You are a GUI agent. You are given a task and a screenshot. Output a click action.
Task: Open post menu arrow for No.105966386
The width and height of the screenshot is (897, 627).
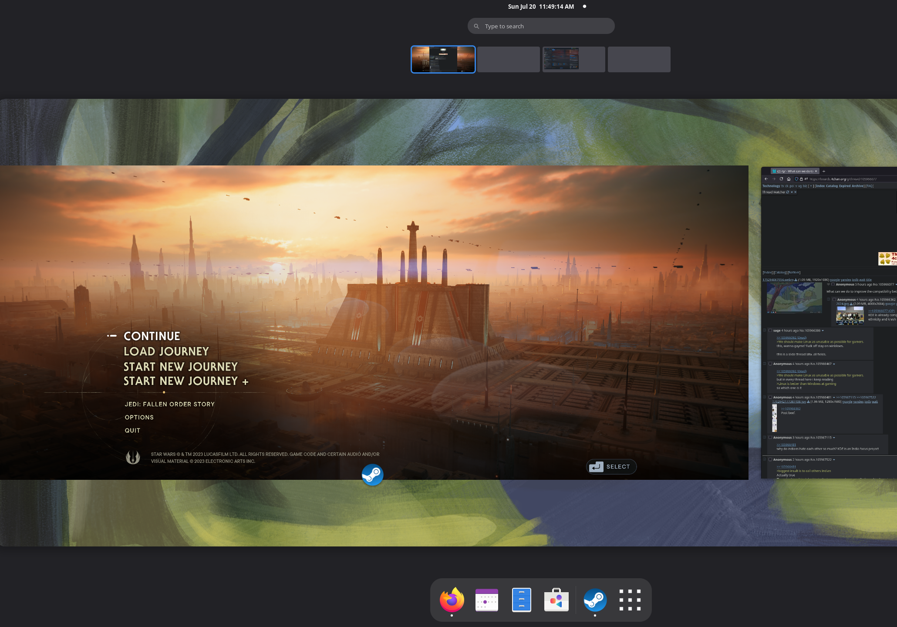coord(823,330)
